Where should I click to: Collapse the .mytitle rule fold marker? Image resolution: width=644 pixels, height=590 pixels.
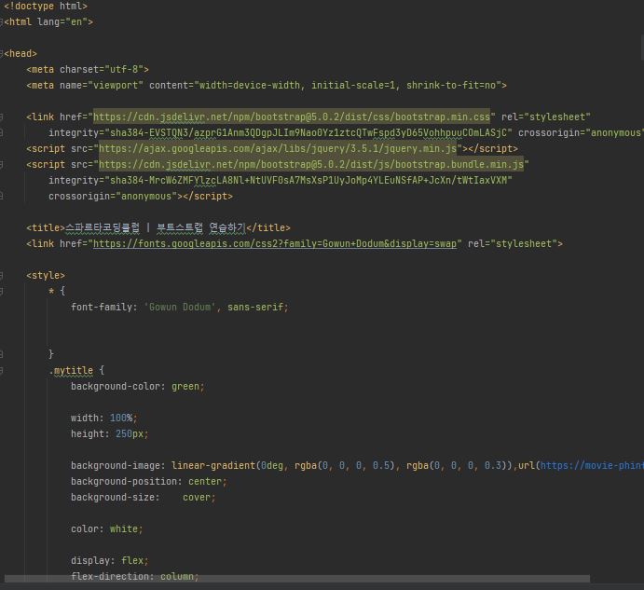coord(2,371)
